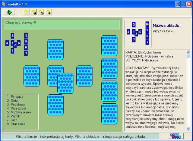
Task: Click the 'DOTYCZY: Pytającego' line
Action: (142, 60)
